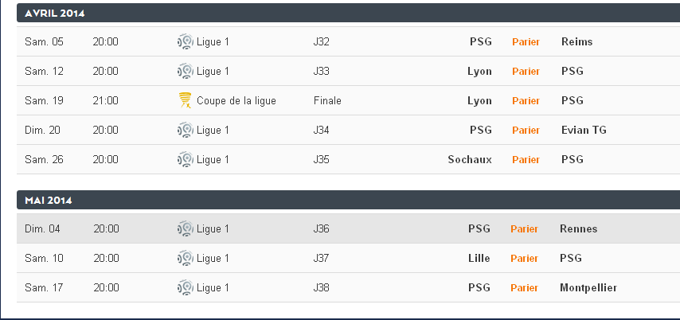This screenshot has width=680, height=320.
Task: Click the Ligue 1 logo for PSG–Rennes
Action: [x=185, y=228]
